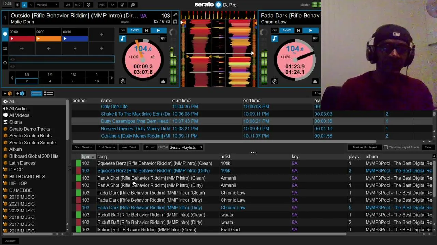Trigger the blue cue point at 00:19

[75, 38]
